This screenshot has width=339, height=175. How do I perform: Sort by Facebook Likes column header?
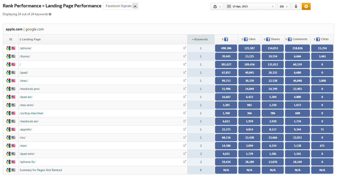pyautogui.click(x=250, y=39)
